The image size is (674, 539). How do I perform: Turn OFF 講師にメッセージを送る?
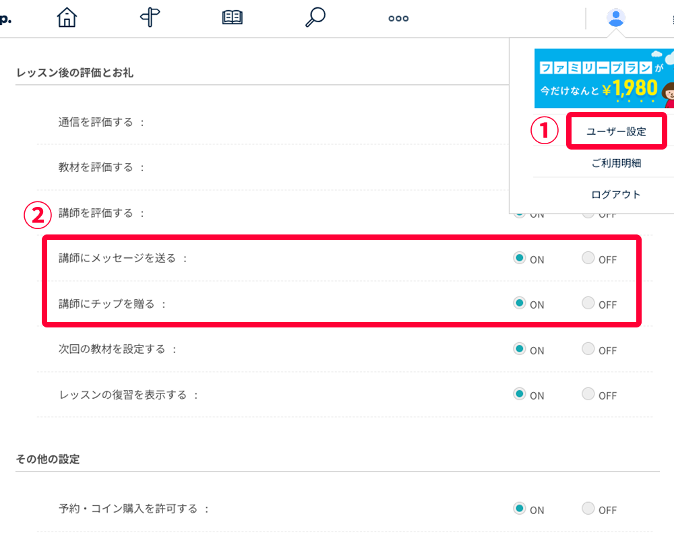pyautogui.click(x=588, y=258)
